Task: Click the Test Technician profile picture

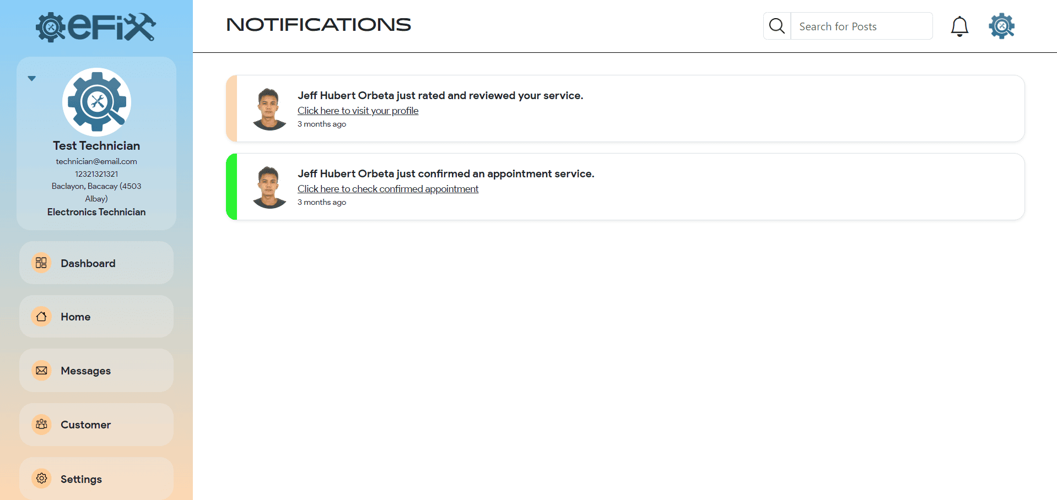Action: pyautogui.click(x=96, y=102)
